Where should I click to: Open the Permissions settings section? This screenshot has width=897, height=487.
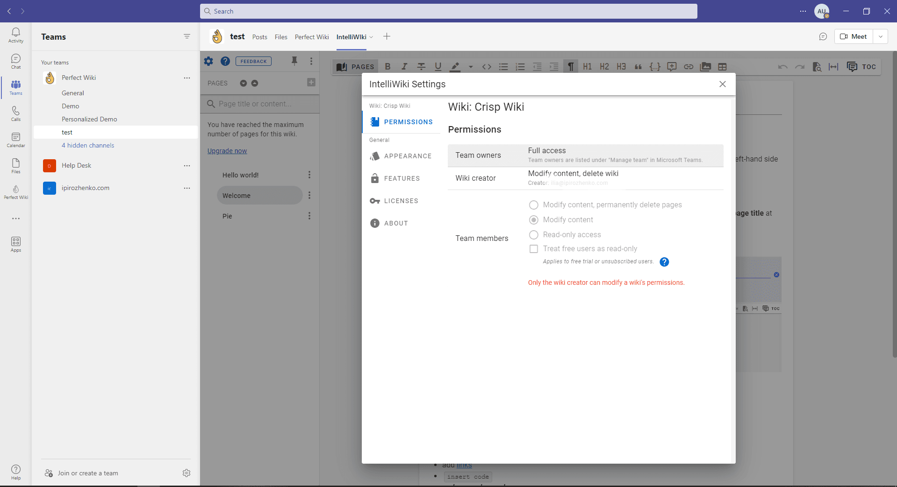401,122
